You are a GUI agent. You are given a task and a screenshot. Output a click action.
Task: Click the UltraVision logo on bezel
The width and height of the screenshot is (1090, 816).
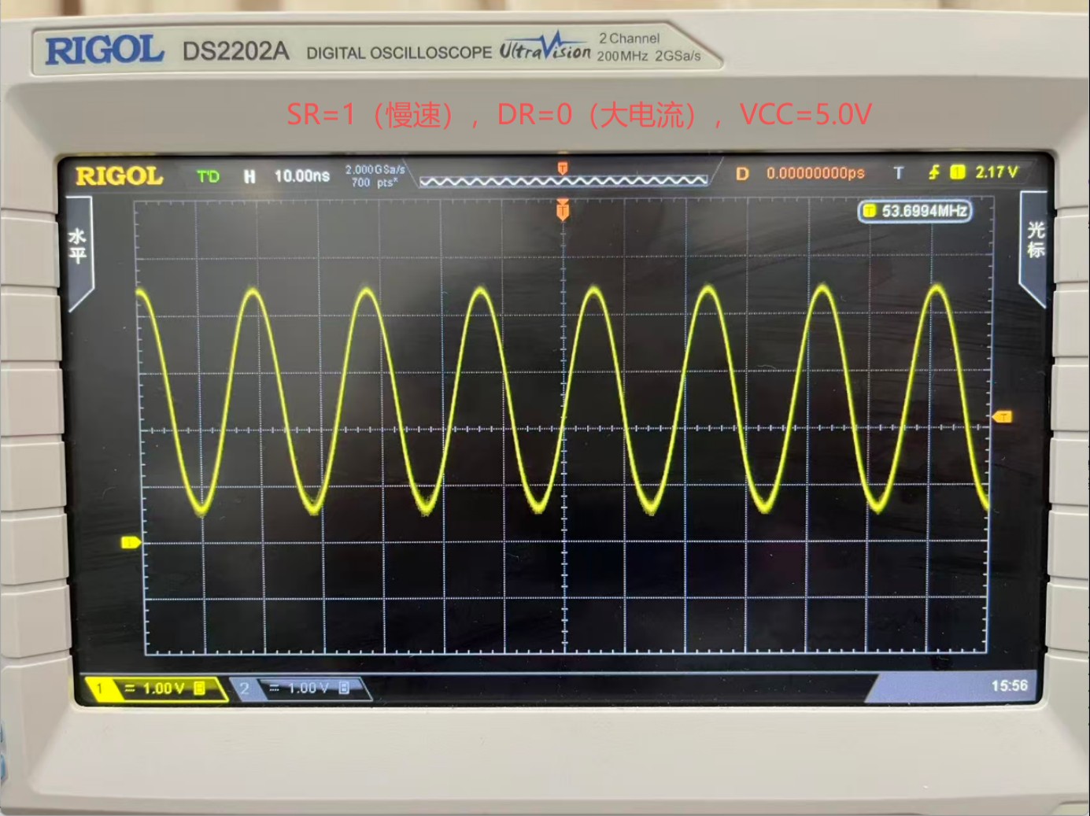point(545,47)
